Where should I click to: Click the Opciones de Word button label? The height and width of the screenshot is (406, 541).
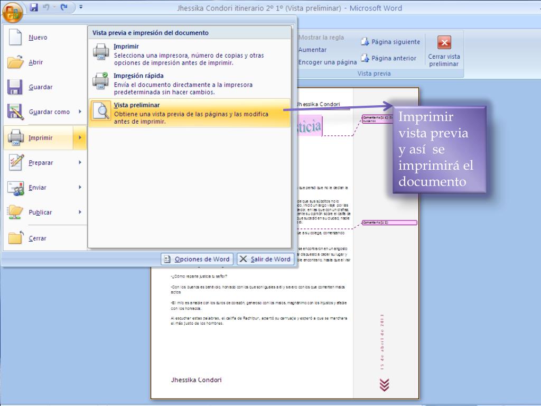point(202,259)
